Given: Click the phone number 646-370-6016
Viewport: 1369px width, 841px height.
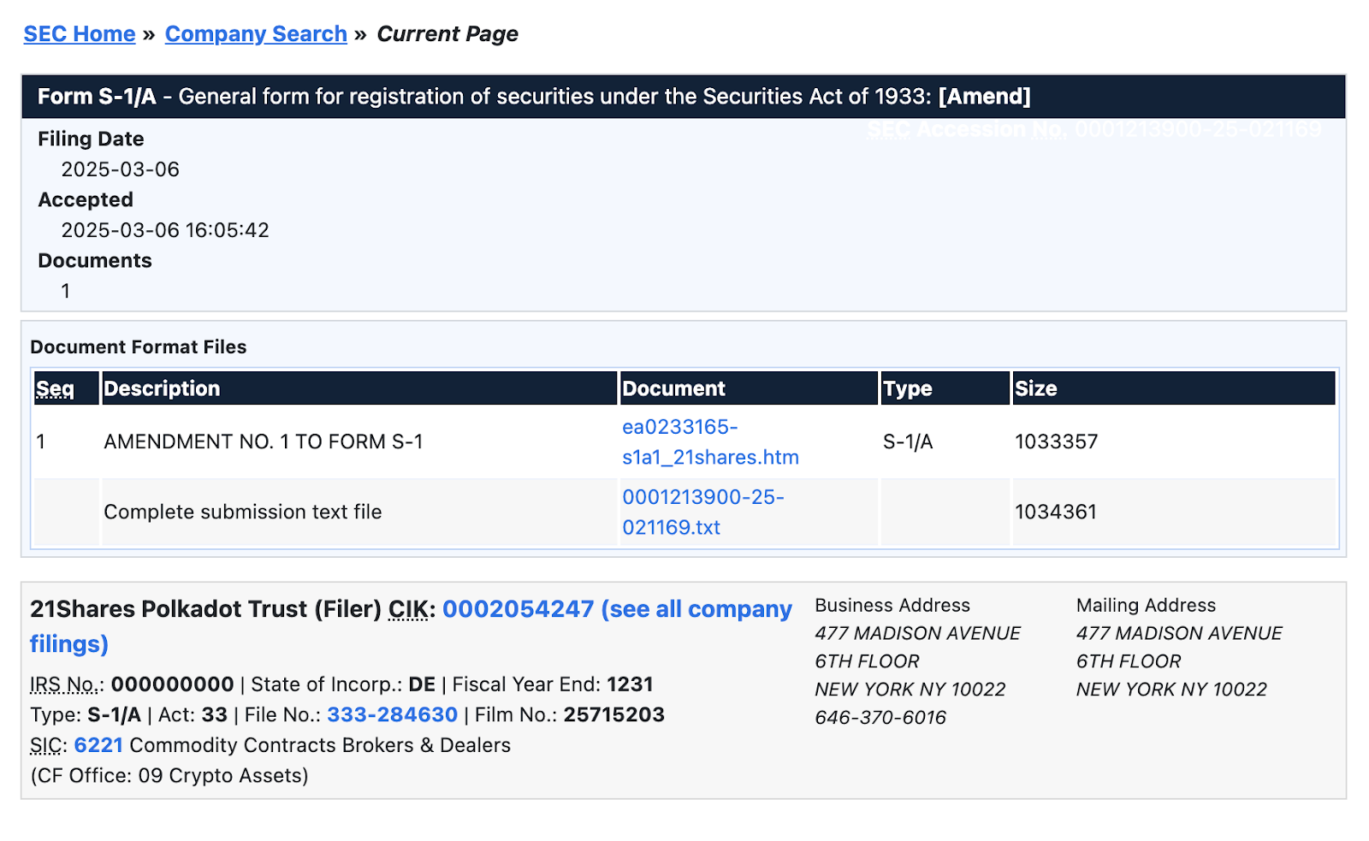Looking at the screenshot, I should tap(880, 718).
